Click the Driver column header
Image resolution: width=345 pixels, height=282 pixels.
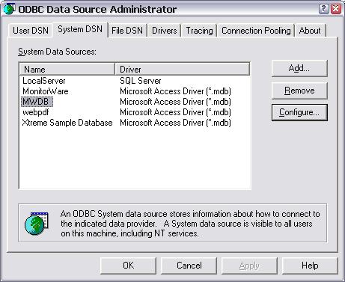[x=182, y=69]
